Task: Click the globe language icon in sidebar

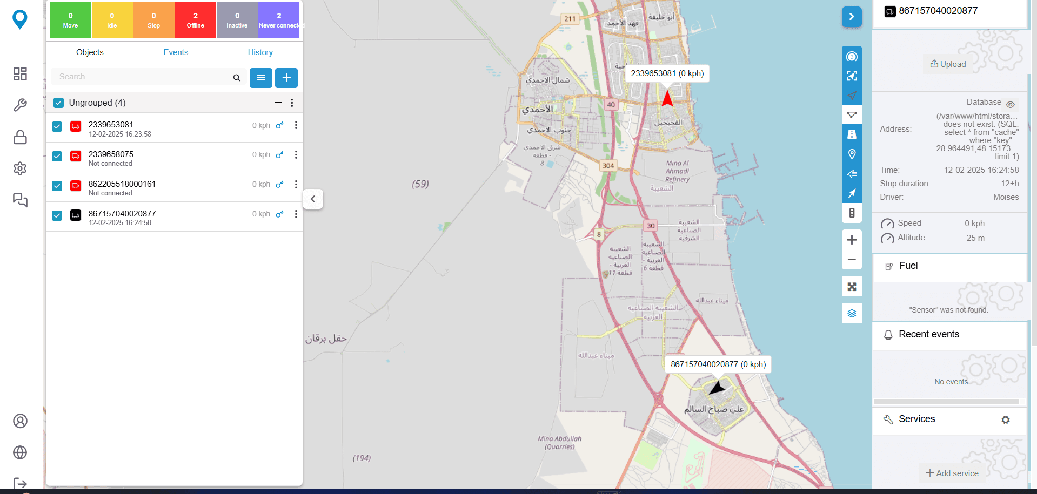Action: coord(20,452)
